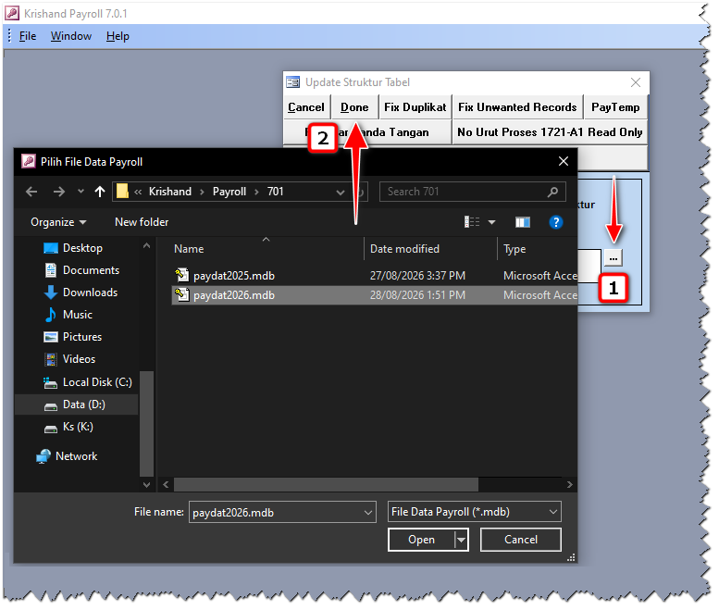Cancel the Pilih File Data Payroll dialog

pyautogui.click(x=521, y=541)
